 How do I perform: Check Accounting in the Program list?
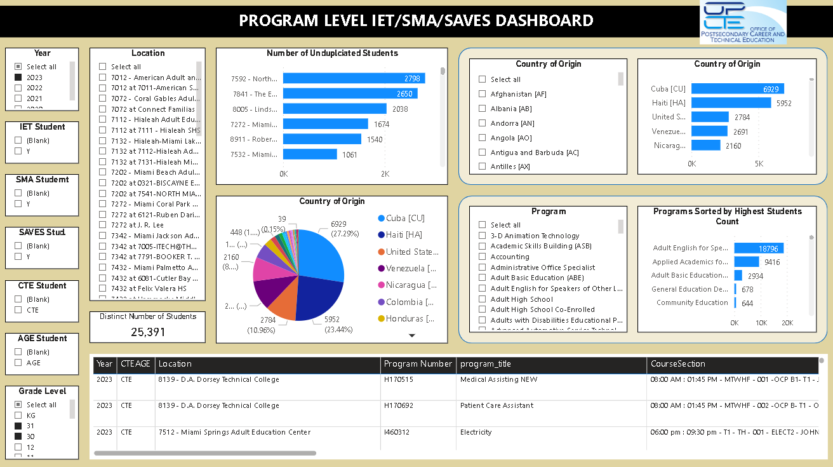482,257
